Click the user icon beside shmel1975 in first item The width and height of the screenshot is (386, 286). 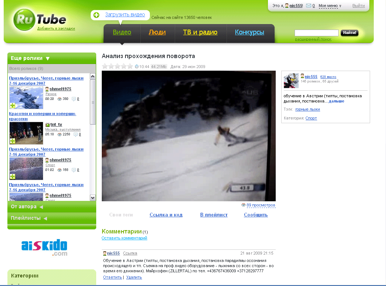click(47, 89)
